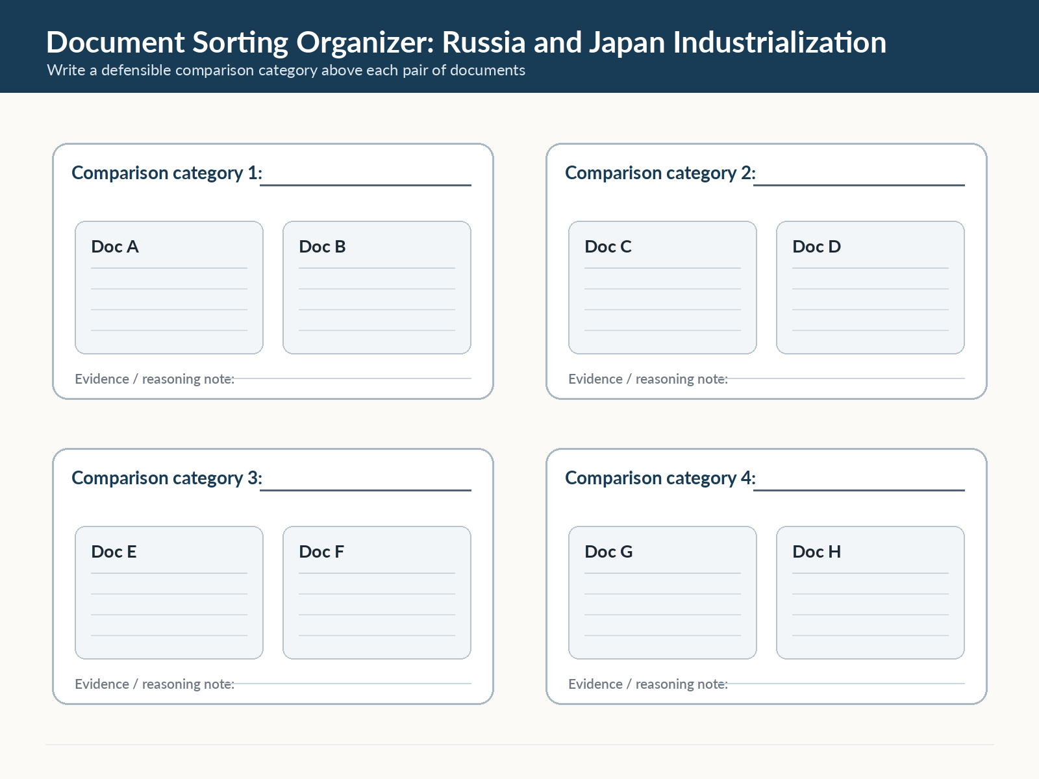
Task: Select the Doc A card
Action: click(x=169, y=288)
